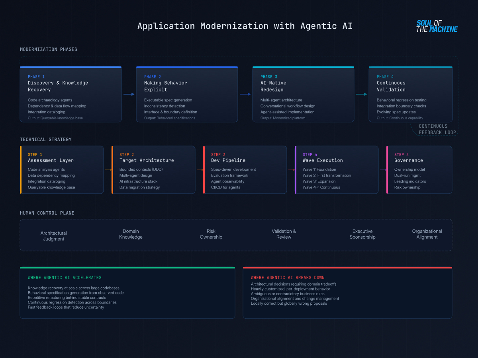Click 'Executable spec generation' line

pyautogui.click(x=168, y=100)
